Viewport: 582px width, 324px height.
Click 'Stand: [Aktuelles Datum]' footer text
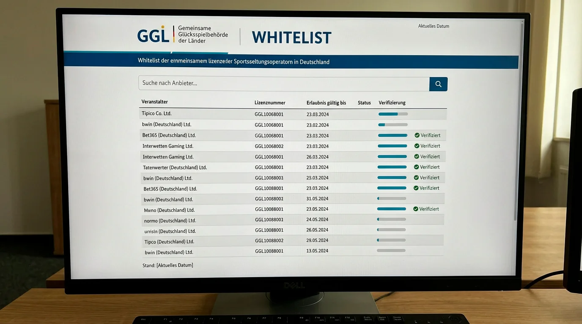pos(168,265)
